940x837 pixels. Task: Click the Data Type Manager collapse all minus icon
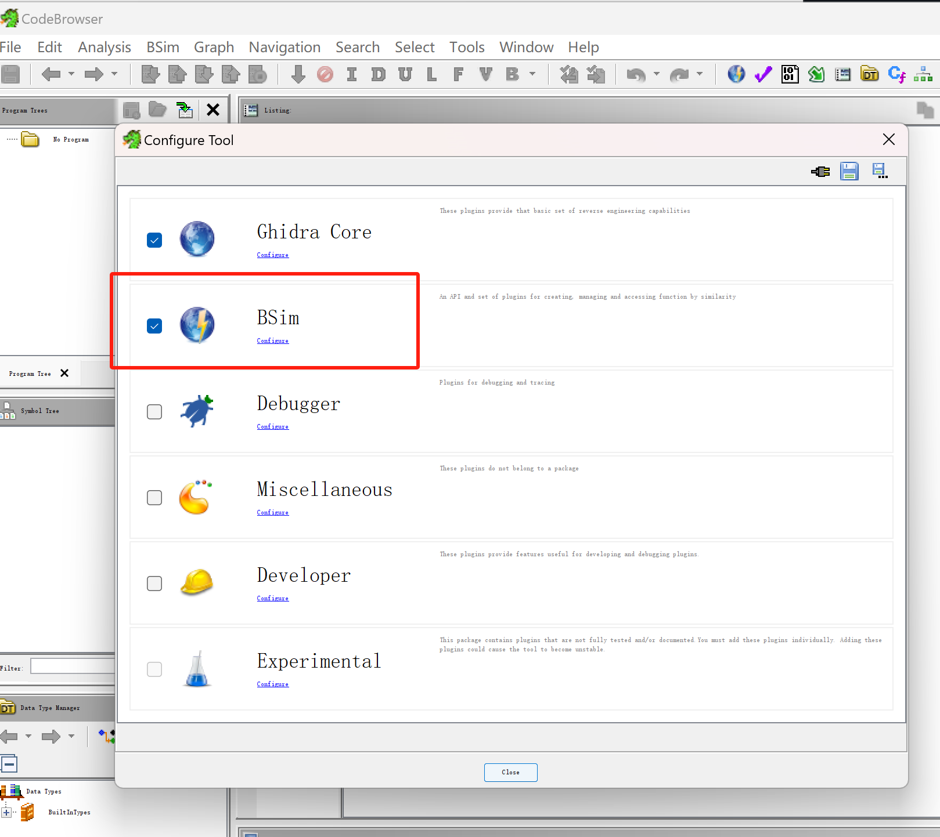pyautogui.click(x=9, y=764)
